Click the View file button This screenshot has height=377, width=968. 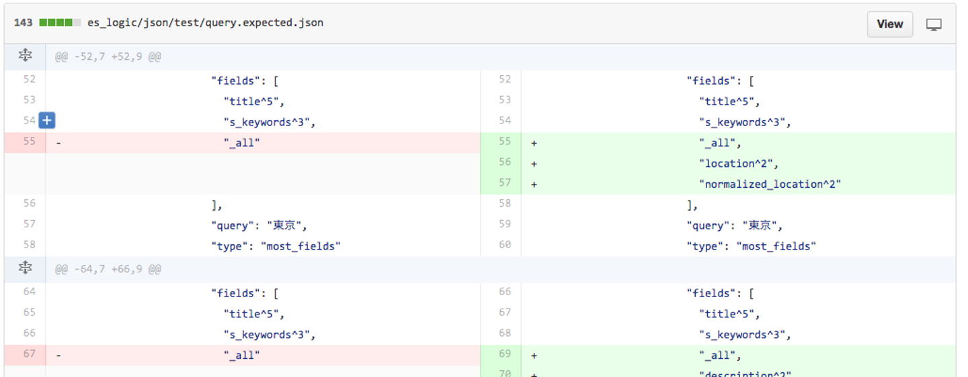tap(889, 23)
